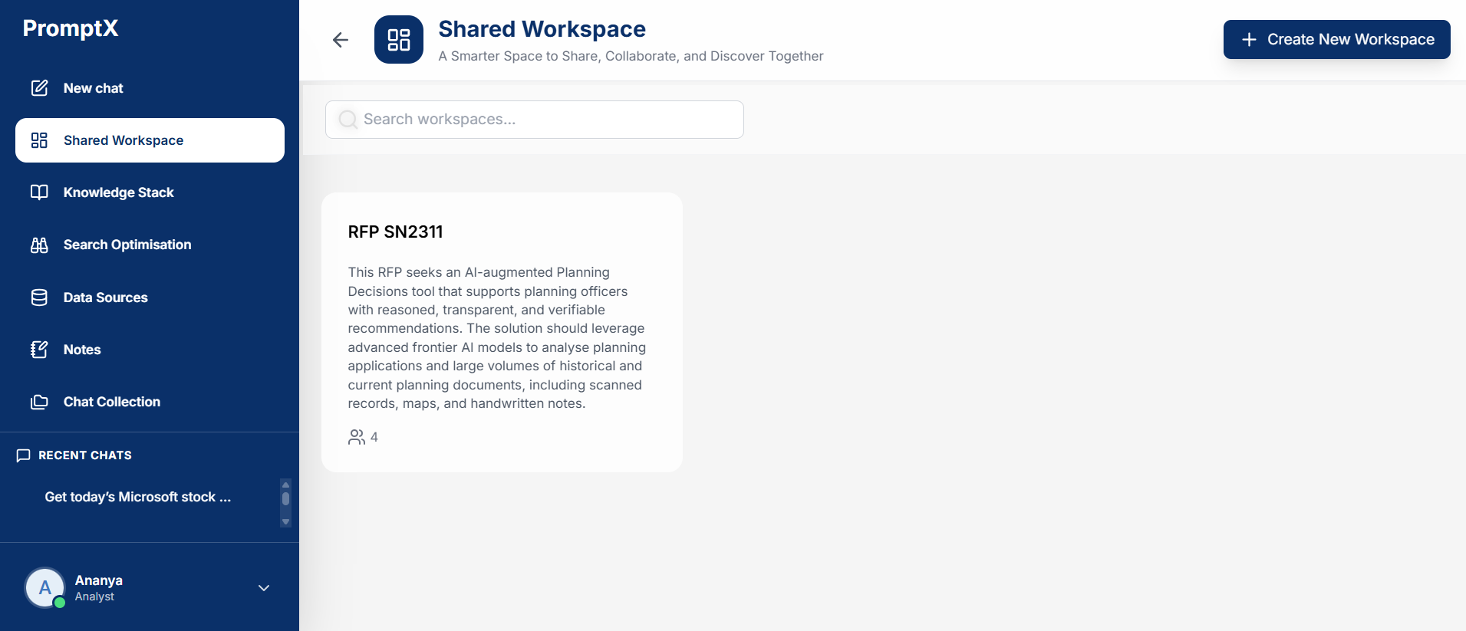The image size is (1466, 631).
Task: Click the Data Sources database icon
Action: click(39, 297)
